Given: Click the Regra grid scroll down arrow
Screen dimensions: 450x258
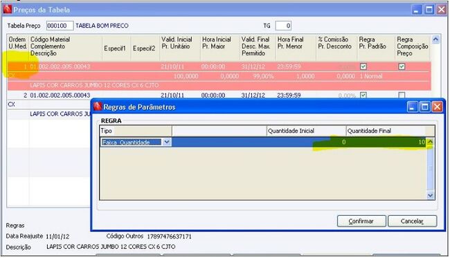Looking at the screenshot, I should pyautogui.click(x=430, y=195).
